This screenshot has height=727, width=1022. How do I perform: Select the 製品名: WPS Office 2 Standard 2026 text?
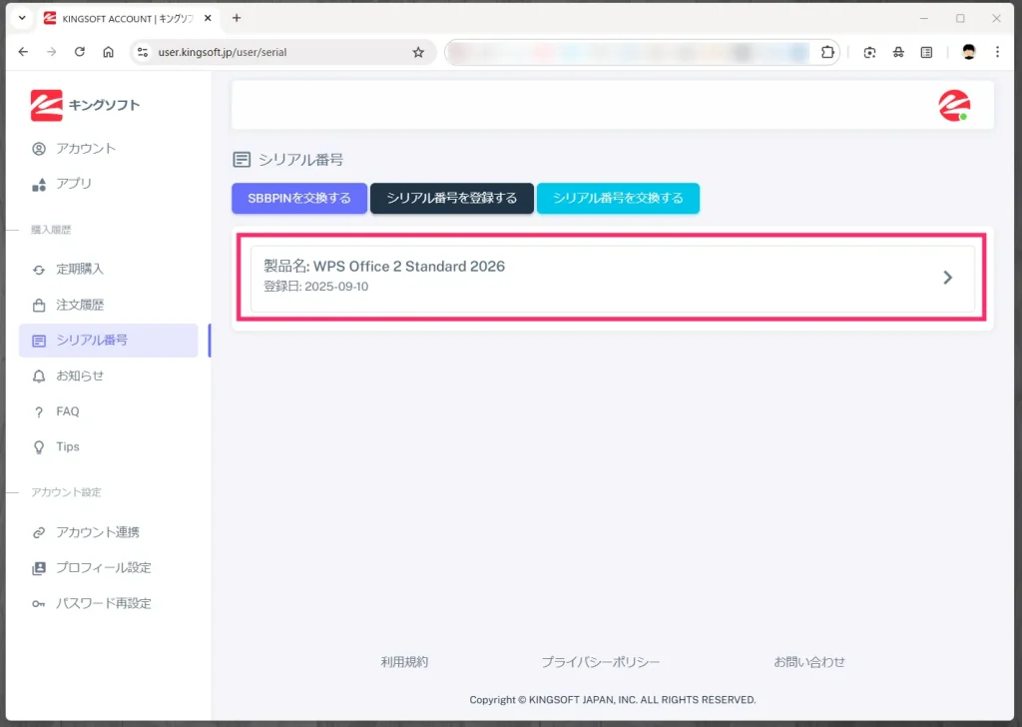click(x=384, y=266)
